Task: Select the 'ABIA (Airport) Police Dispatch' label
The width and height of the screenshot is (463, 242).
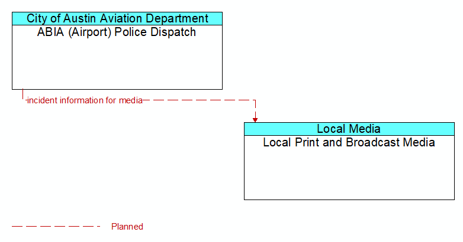Action: [117, 32]
